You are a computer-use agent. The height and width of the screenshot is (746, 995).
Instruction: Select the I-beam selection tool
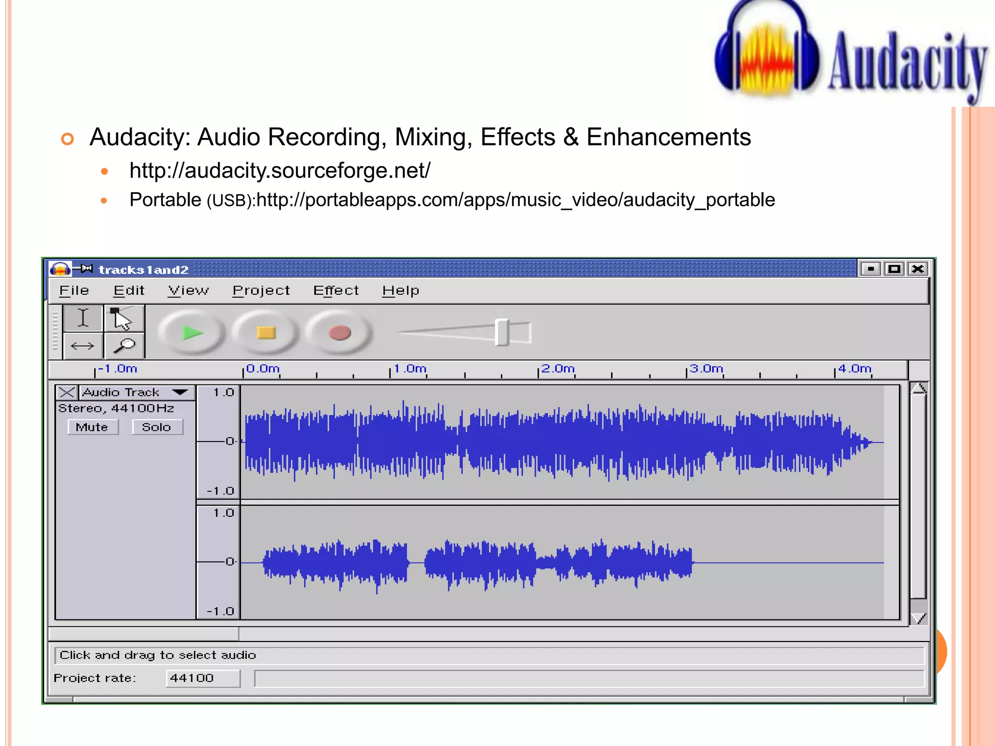coord(83,319)
